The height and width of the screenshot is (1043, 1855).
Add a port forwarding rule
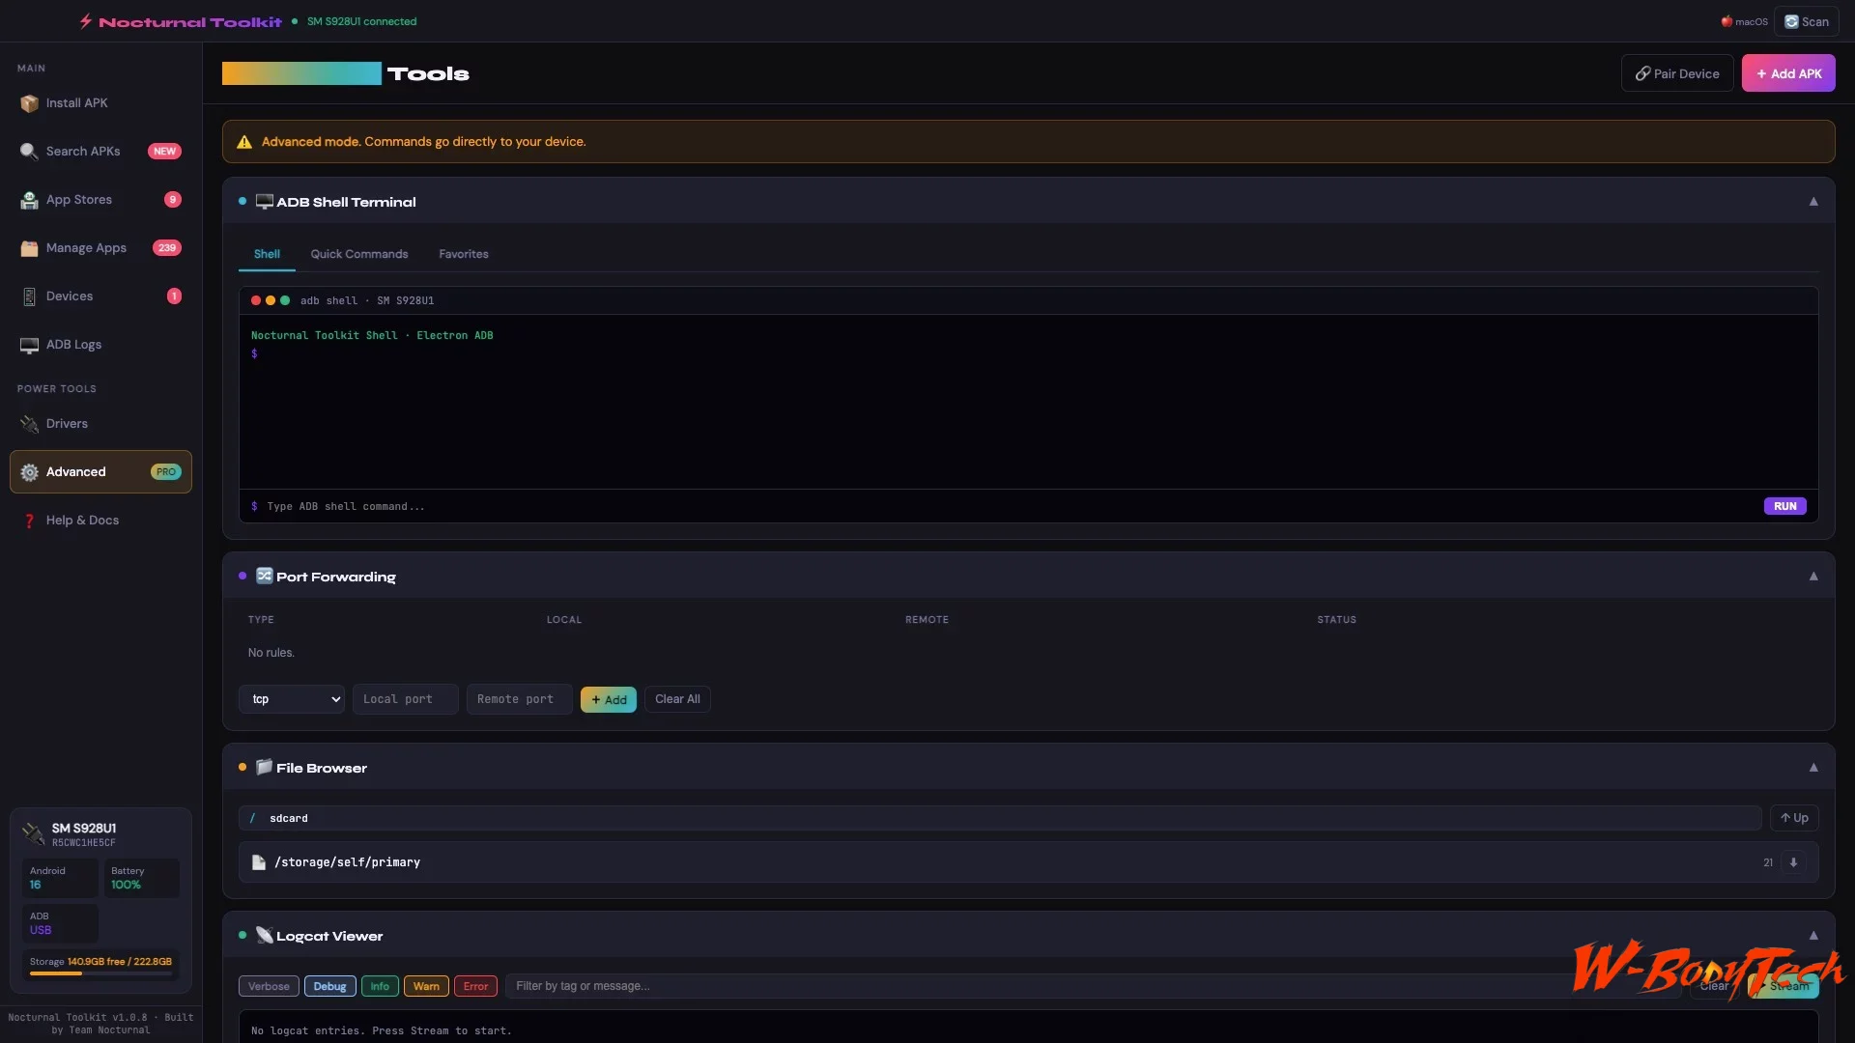tap(609, 699)
